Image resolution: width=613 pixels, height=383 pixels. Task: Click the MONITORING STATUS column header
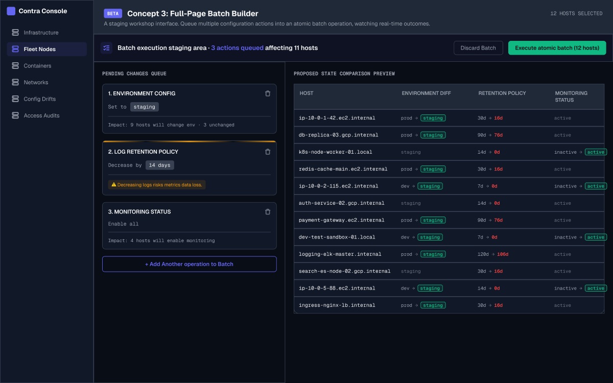pyautogui.click(x=571, y=97)
